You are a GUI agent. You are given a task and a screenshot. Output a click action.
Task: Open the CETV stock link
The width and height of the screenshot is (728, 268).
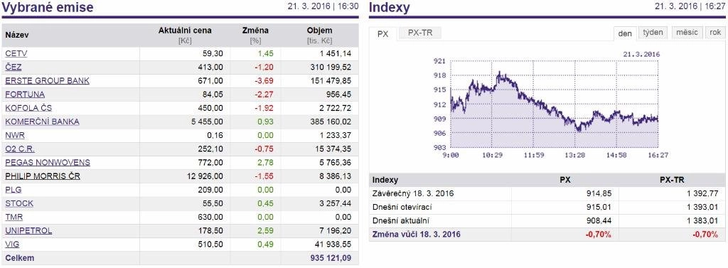point(16,54)
